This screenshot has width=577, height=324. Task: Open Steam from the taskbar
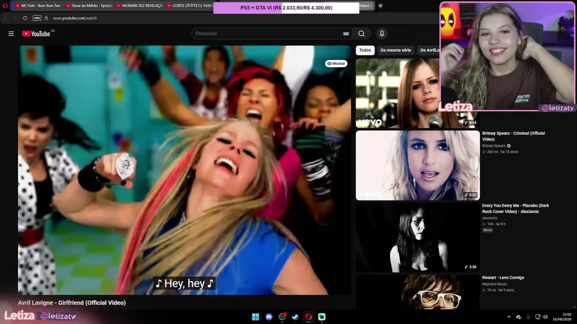[x=295, y=317]
